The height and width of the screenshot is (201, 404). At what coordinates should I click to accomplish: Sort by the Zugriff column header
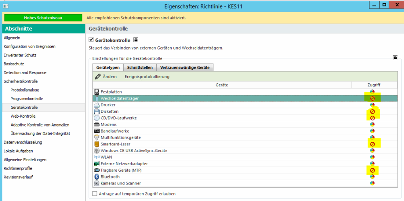(374, 85)
